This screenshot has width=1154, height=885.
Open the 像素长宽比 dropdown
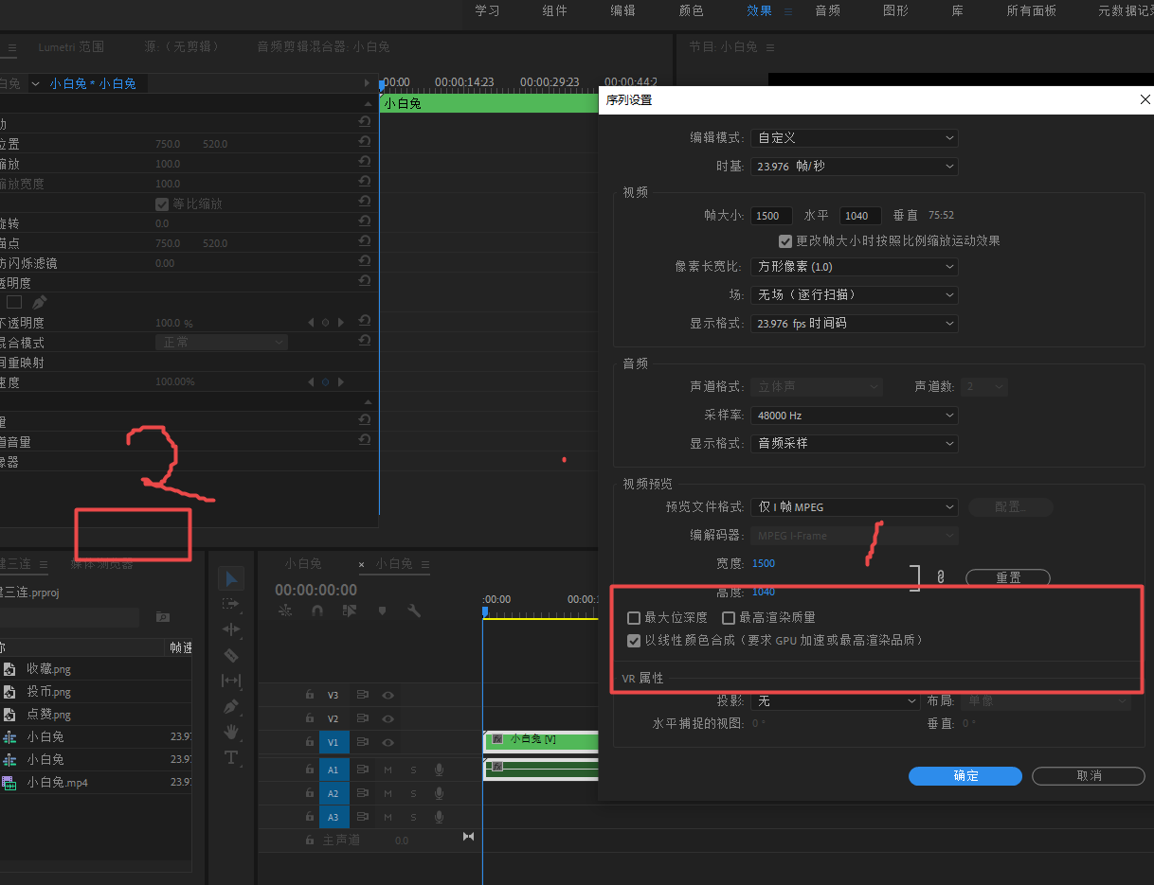[x=855, y=267]
